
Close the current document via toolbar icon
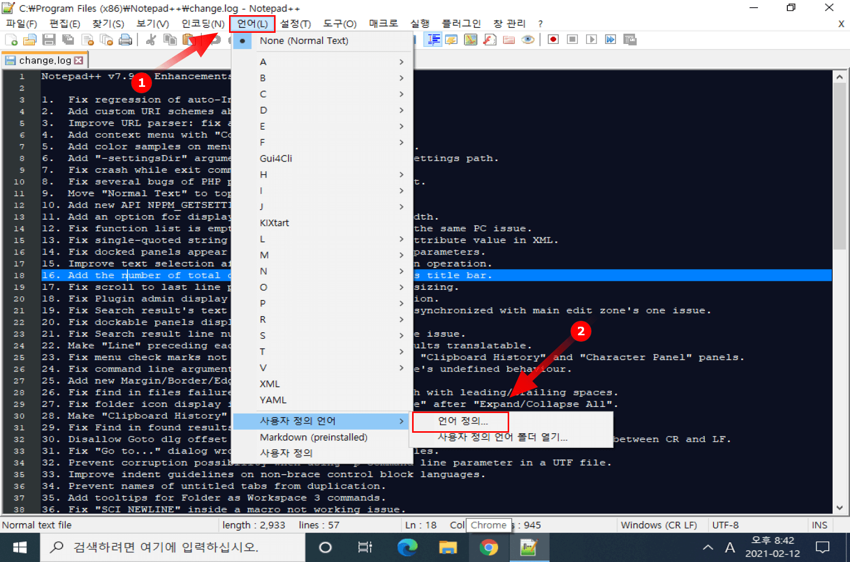87,40
